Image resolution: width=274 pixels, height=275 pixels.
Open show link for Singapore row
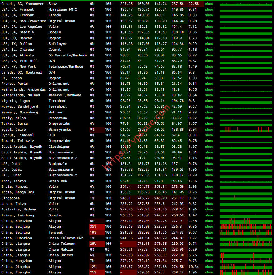point(209,198)
